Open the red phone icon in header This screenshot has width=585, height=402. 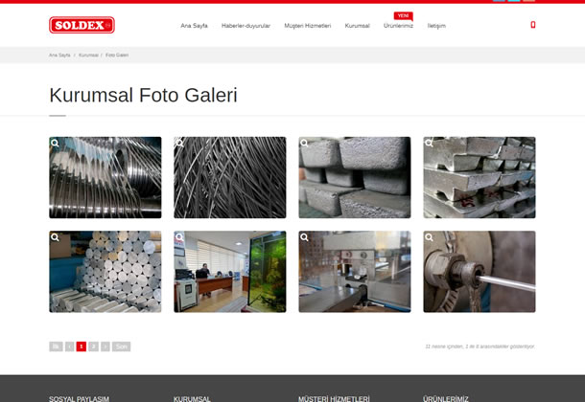click(533, 25)
